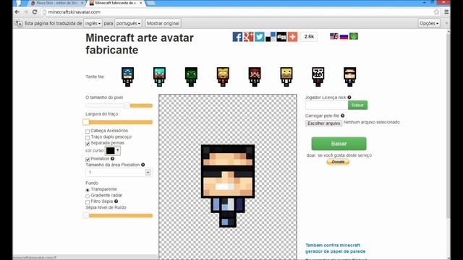Click the large green Baixar button
463x260 pixels.
339,144
